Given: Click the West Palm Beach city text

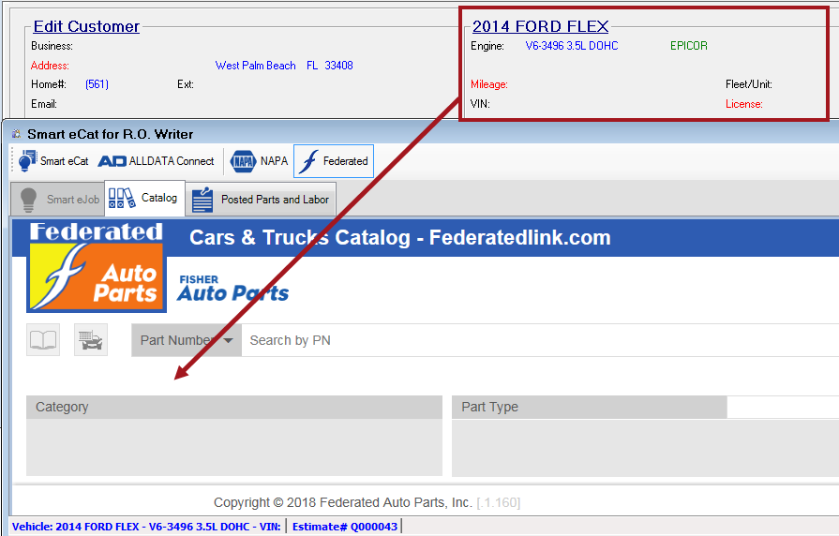Looking at the screenshot, I should [x=255, y=66].
